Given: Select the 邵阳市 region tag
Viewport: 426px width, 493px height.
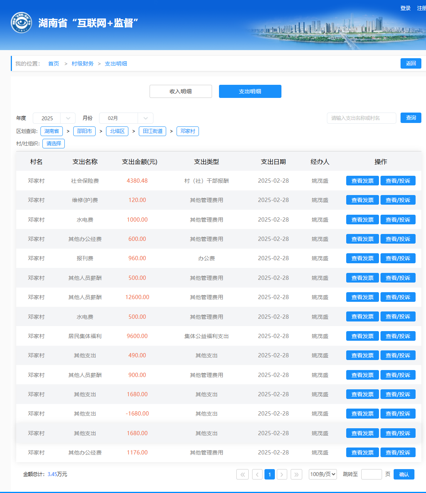Looking at the screenshot, I should pyautogui.click(x=84, y=131).
